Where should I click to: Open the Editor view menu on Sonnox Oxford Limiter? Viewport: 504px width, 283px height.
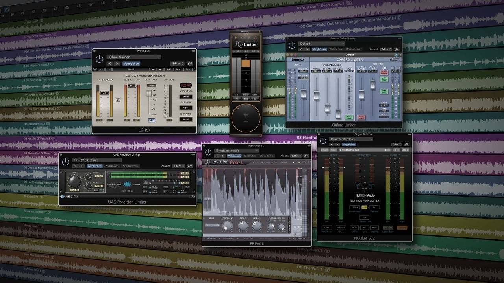[386, 50]
